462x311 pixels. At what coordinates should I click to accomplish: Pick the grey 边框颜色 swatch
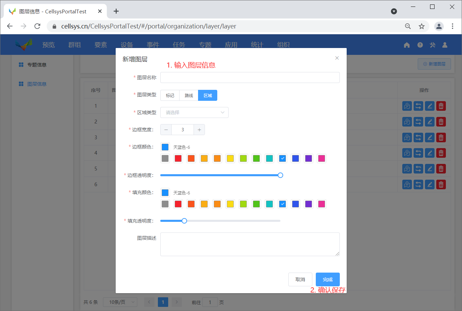pos(165,158)
